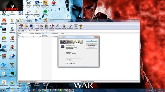Click the Testar toolbar icon
Viewport: 165px width, 92px height.
[x=32, y=27]
